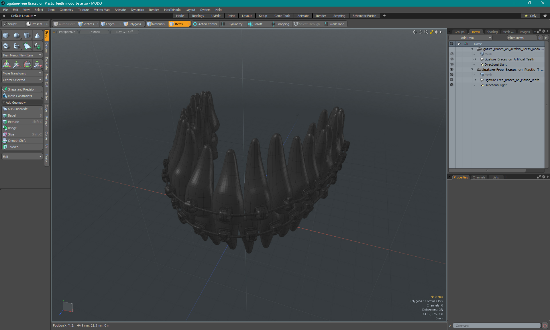Click SDS Subdivide tool
Viewport: 550px width, 330px height.
[22, 109]
